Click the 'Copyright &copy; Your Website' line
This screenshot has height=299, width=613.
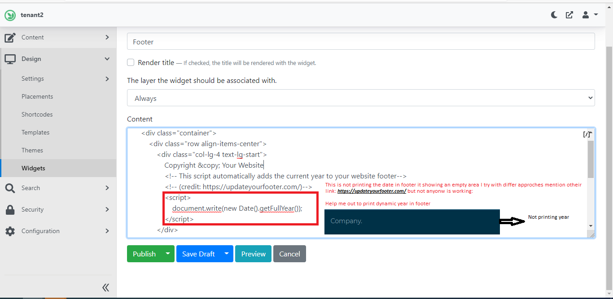214,165
